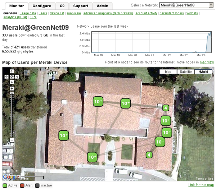This screenshot has width=216, height=190.
Task: Open the analytics (BETA) link
Action: 15,17
